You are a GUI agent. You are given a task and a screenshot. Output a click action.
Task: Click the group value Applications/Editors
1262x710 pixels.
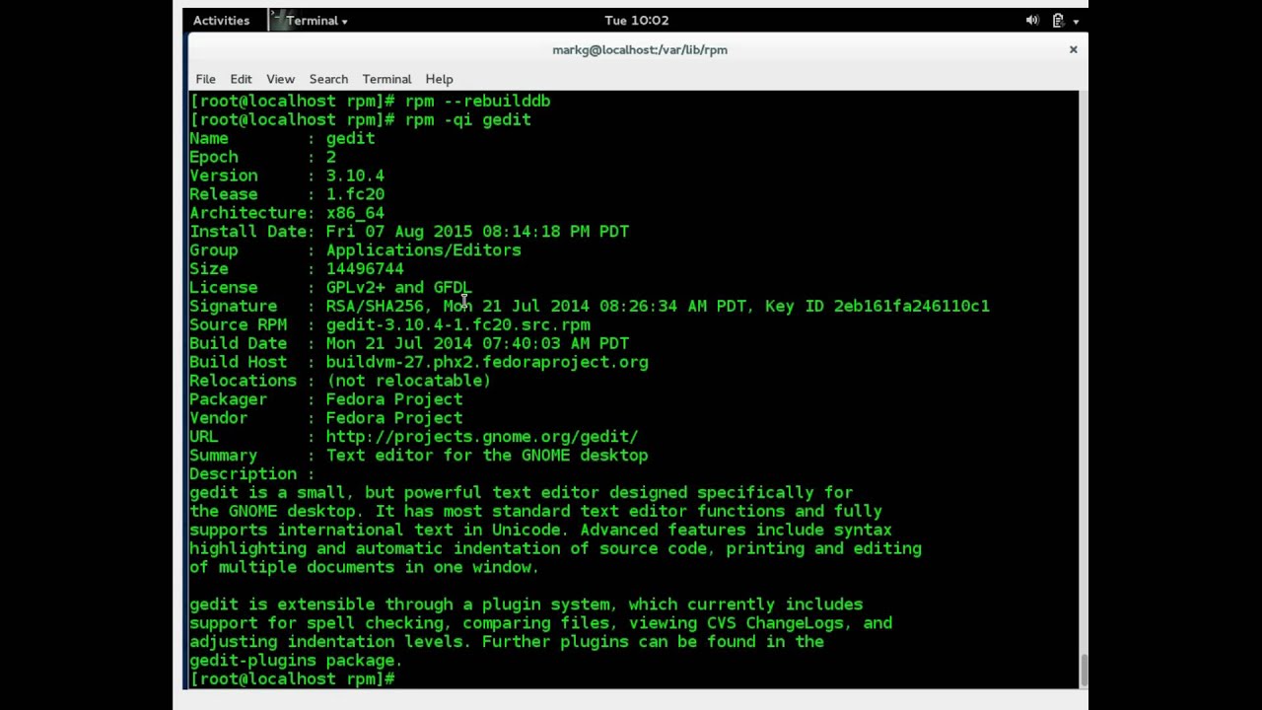point(423,250)
